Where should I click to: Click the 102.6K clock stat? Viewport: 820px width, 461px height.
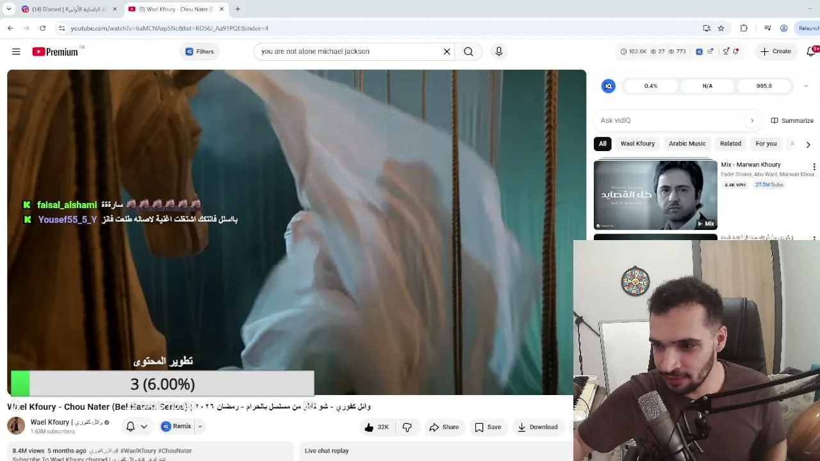coord(634,51)
